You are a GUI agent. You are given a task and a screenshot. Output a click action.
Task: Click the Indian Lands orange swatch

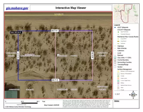click(x=118, y=78)
